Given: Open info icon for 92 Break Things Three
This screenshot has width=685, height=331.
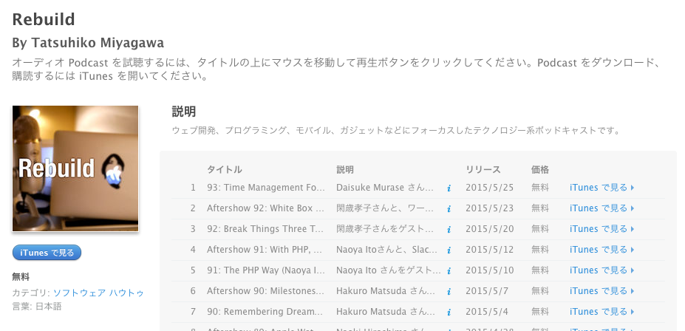Looking at the screenshot, I should (x=449, y=229).
